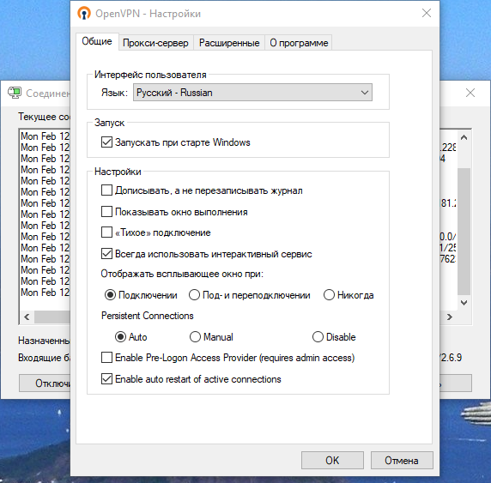Click the Persistent Connections label
Screen dimensions: 491x483
point(148,316)
